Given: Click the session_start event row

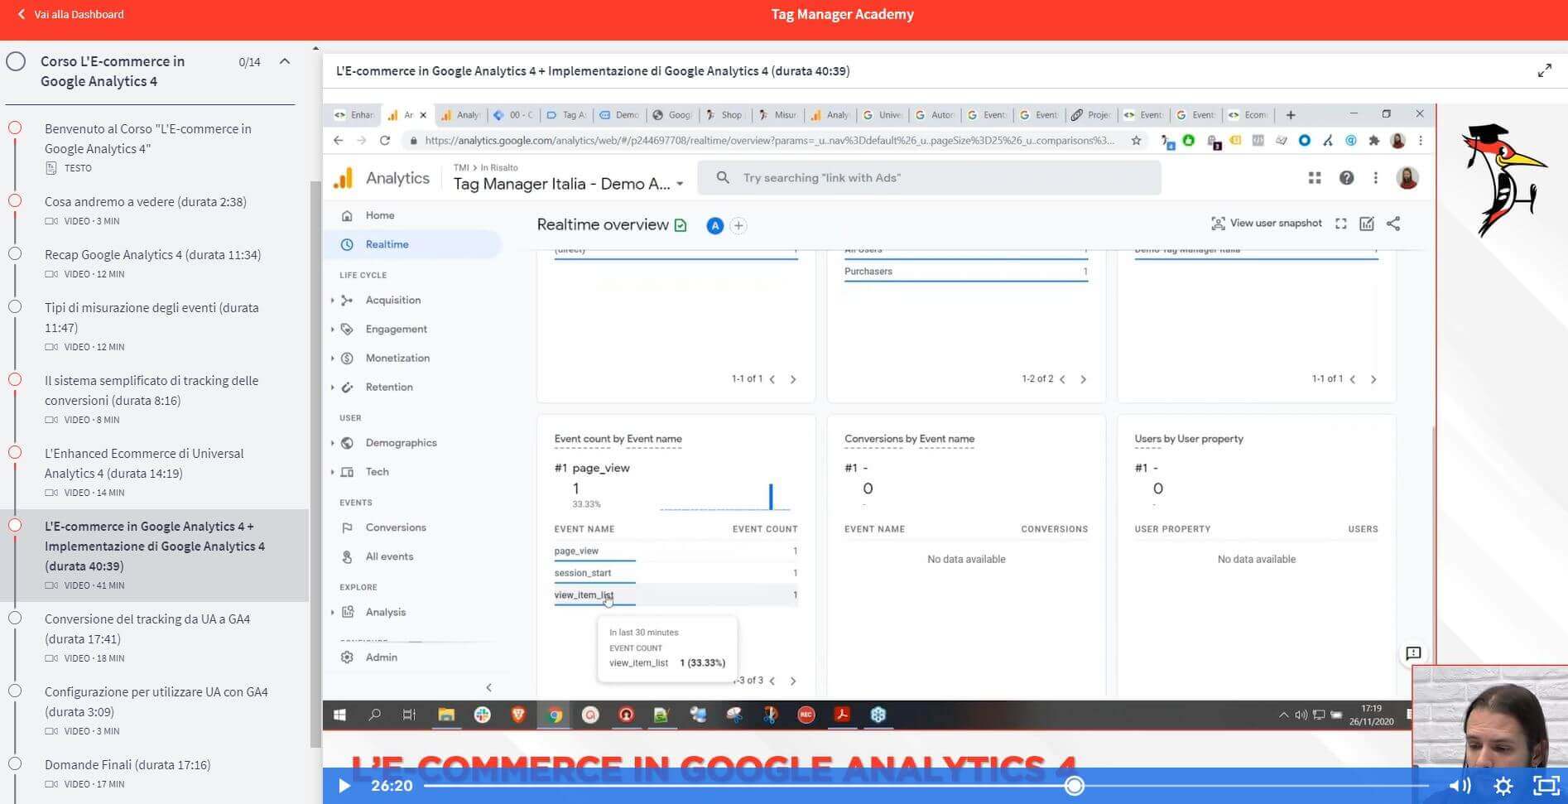Looking at the screenshot, I should click(676, 573).
